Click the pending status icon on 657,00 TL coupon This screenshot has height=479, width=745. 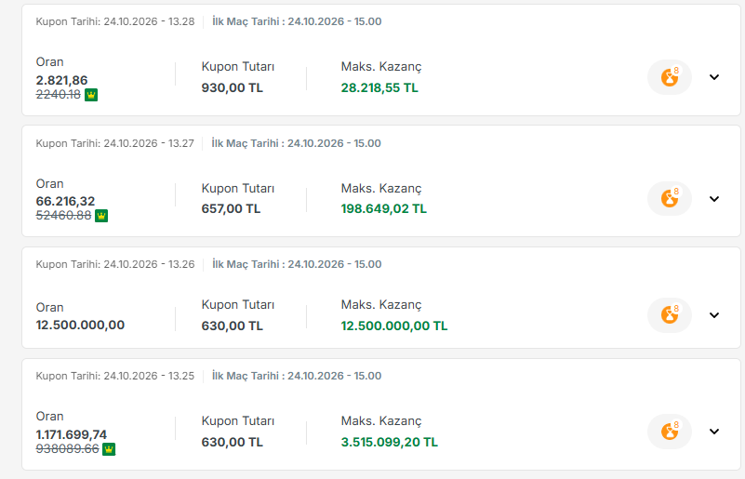coord(670,199)
